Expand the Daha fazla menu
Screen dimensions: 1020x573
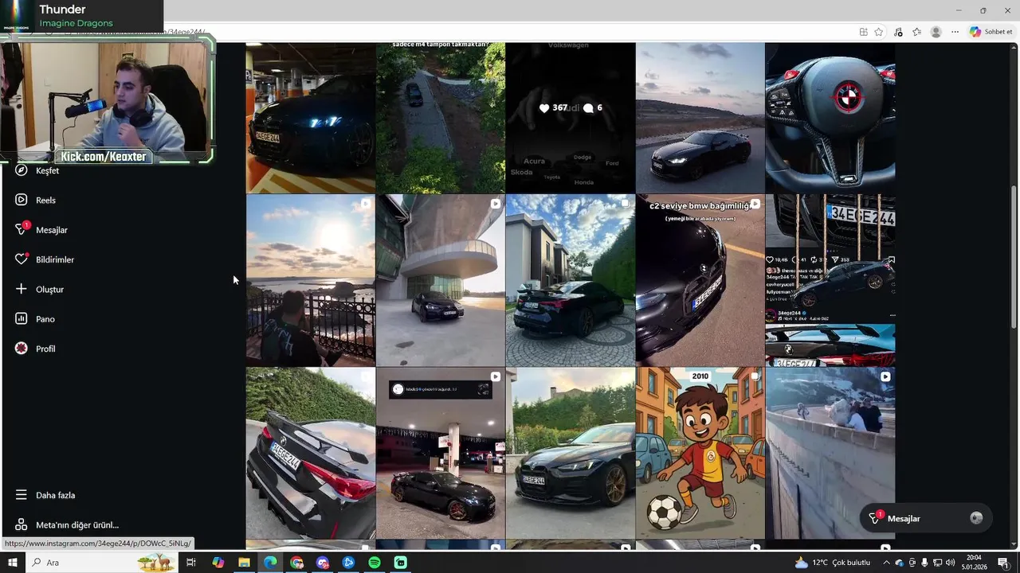55,495
